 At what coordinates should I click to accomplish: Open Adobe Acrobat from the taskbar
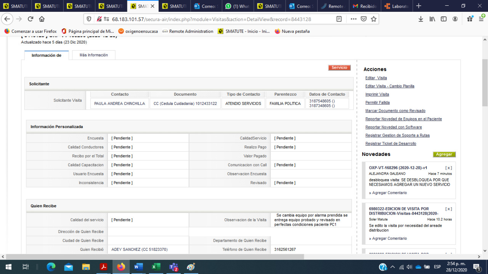(x=103, y=267)
